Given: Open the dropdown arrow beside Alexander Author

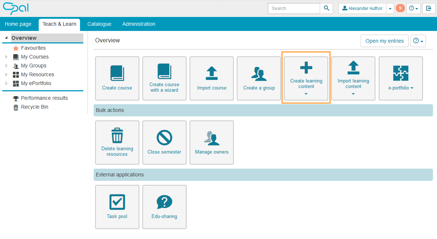Looking at the screenshot, I should (x=390, y=8).
